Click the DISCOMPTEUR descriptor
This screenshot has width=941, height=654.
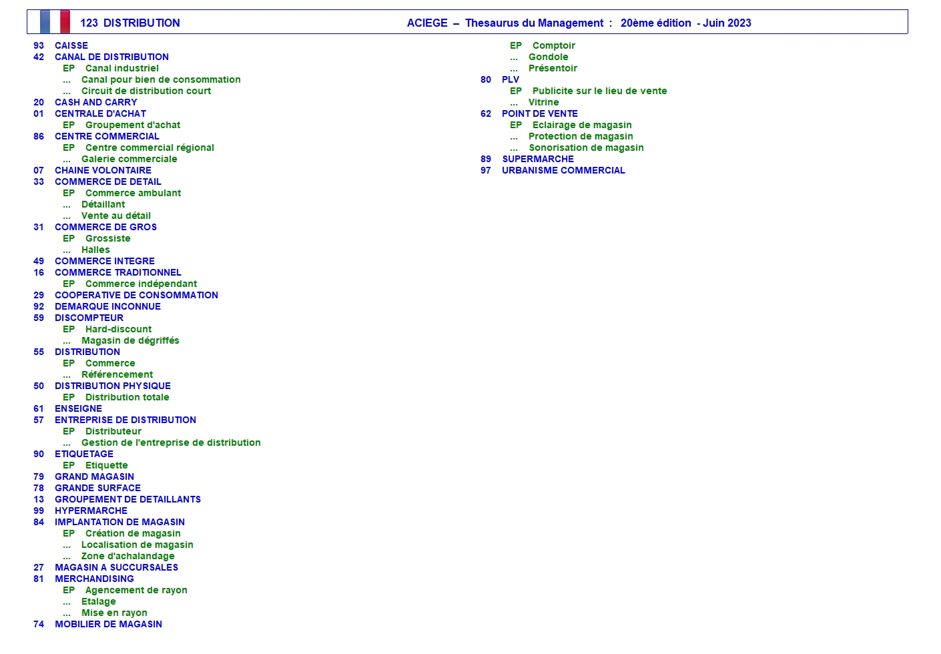(89, 318)
